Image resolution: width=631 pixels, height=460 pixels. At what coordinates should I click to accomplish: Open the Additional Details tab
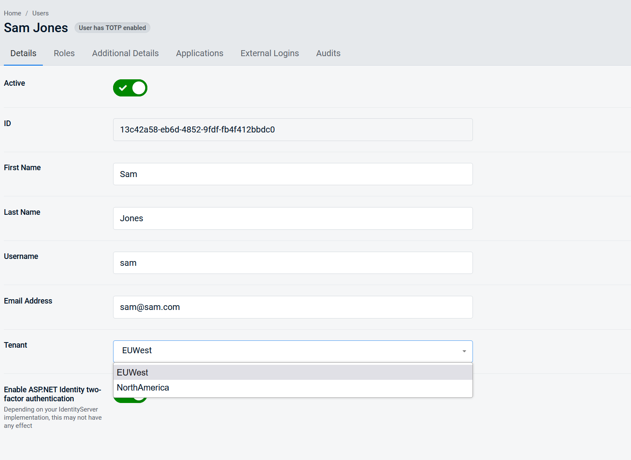(x=125, y=53)
